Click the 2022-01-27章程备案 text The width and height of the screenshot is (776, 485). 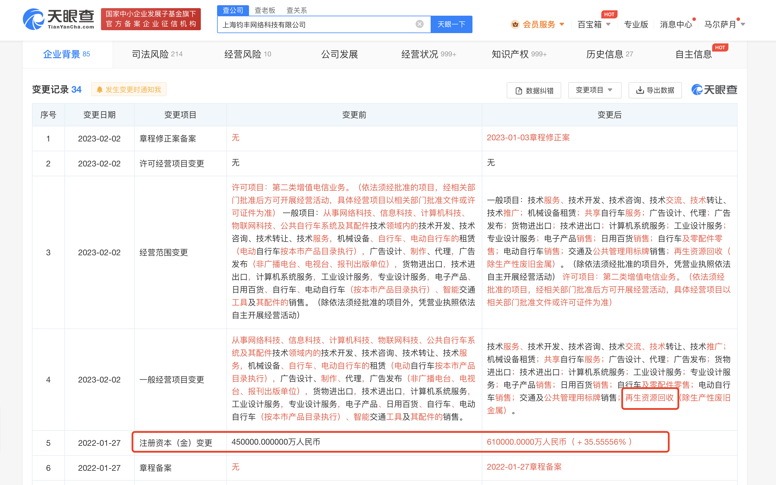click(524, 467)
